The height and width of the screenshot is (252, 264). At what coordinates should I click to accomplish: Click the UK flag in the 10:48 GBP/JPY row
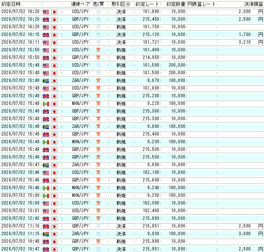point(46,242)
